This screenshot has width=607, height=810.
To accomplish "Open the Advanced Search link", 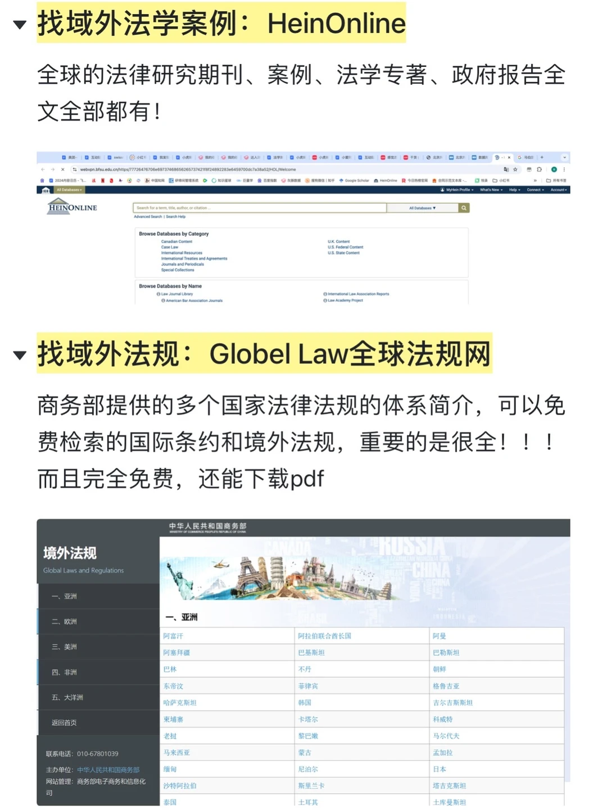I will (x=148, y=217).
